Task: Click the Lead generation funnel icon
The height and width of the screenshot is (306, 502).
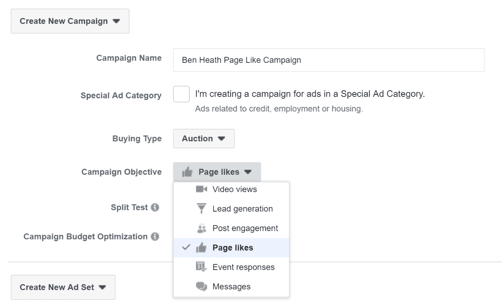Action: point(201,208)
